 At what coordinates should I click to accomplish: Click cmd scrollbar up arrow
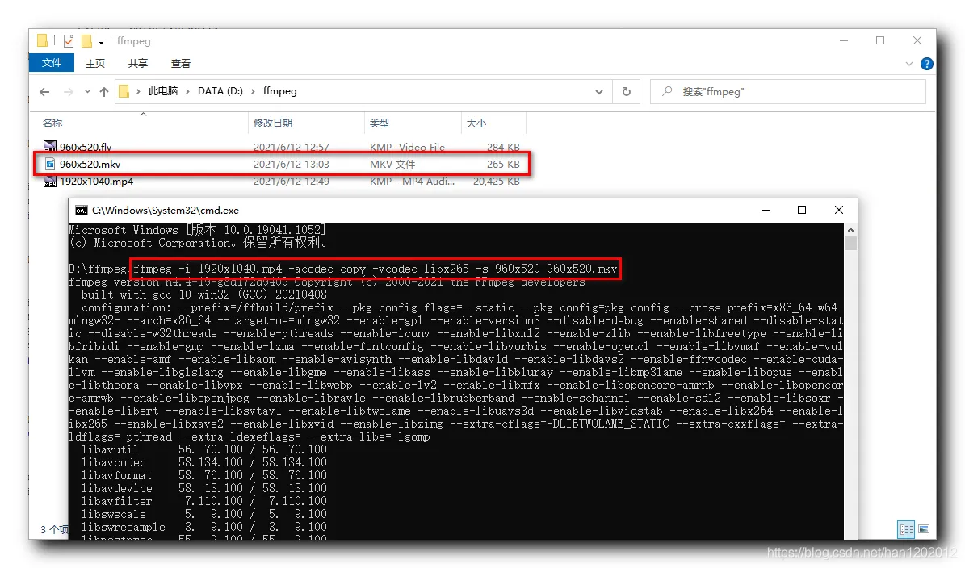(x=850, y=230)
